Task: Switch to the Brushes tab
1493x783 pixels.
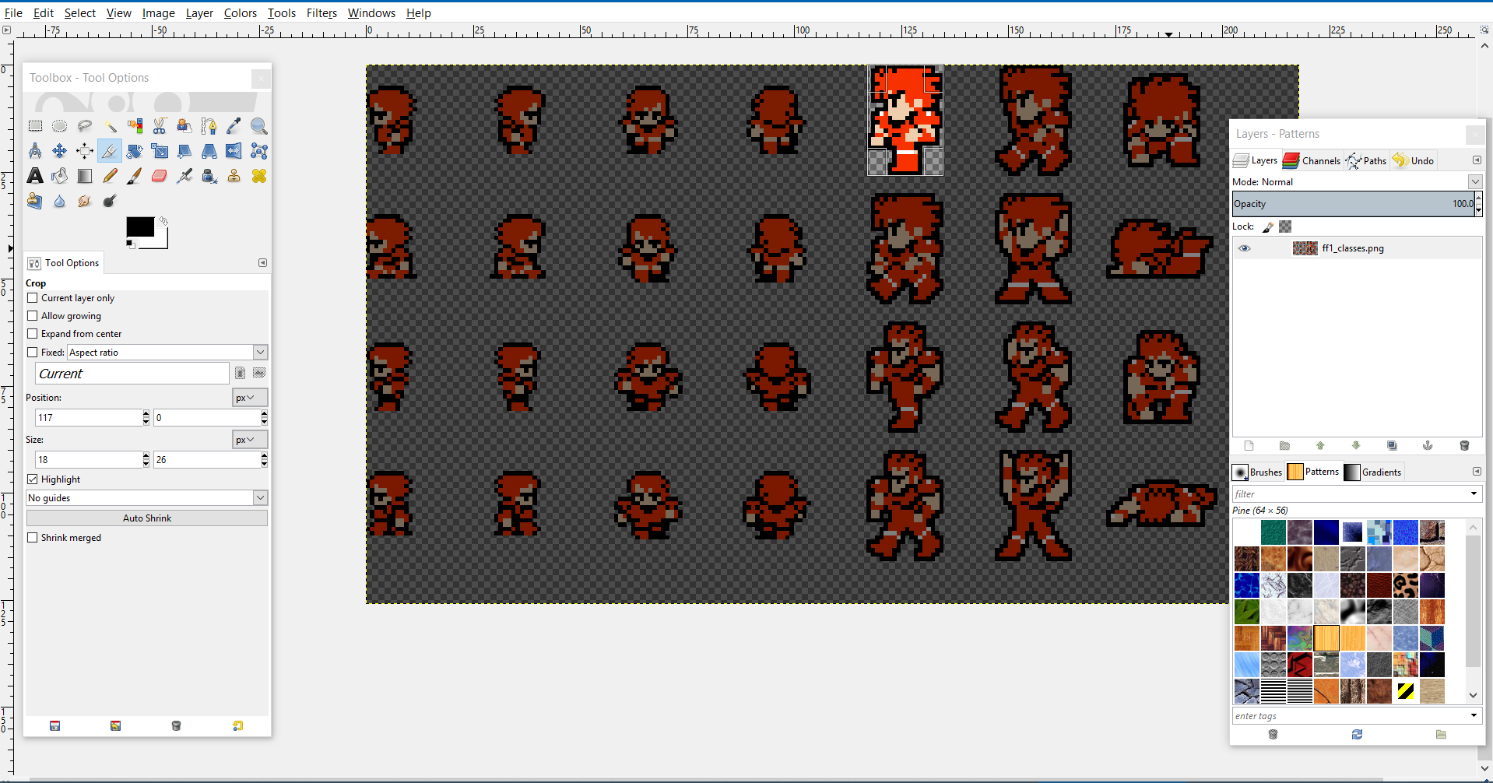Action: (1258, 472)
